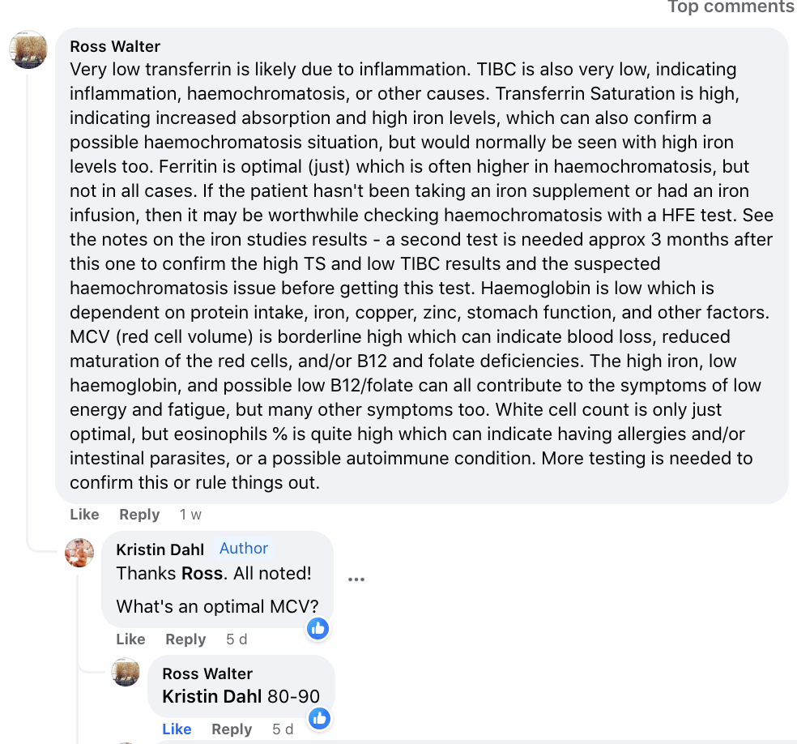The width and height of the screenshot is (797, 744).
Task: View the thumbs-up reaction on Kristin's comment
Action: (x=318, y=627)
